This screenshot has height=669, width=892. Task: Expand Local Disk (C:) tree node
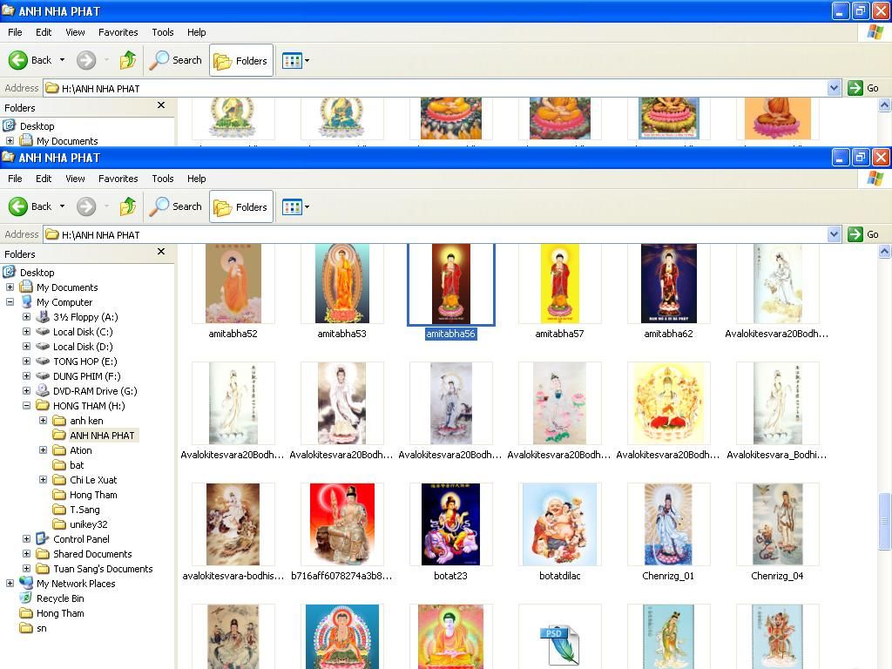tap(26, 332)
